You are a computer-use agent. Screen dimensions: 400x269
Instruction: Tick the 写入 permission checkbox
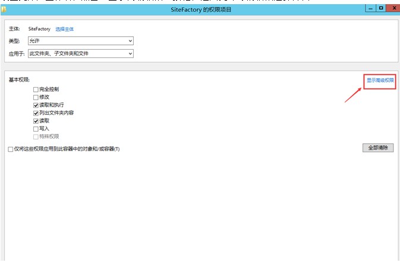click(x=36, y=128)
